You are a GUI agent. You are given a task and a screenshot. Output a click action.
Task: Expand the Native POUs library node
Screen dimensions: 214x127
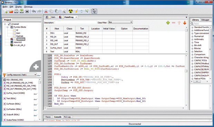[x=192, y=79]
